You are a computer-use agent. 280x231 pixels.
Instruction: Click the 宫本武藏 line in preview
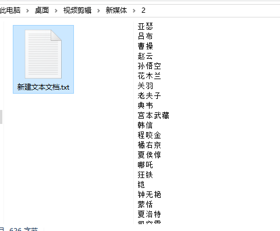pyautogui.click(x=153, y=115)
